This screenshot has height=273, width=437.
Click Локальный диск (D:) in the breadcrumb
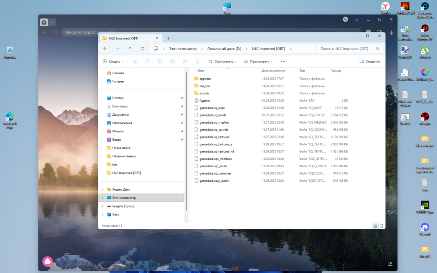pyautogui.click(x=224, y=48)
